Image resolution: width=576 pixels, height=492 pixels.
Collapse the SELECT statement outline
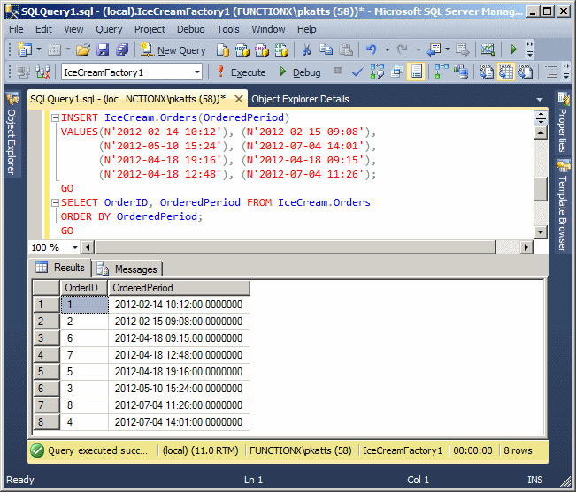(x=55, y=202)
